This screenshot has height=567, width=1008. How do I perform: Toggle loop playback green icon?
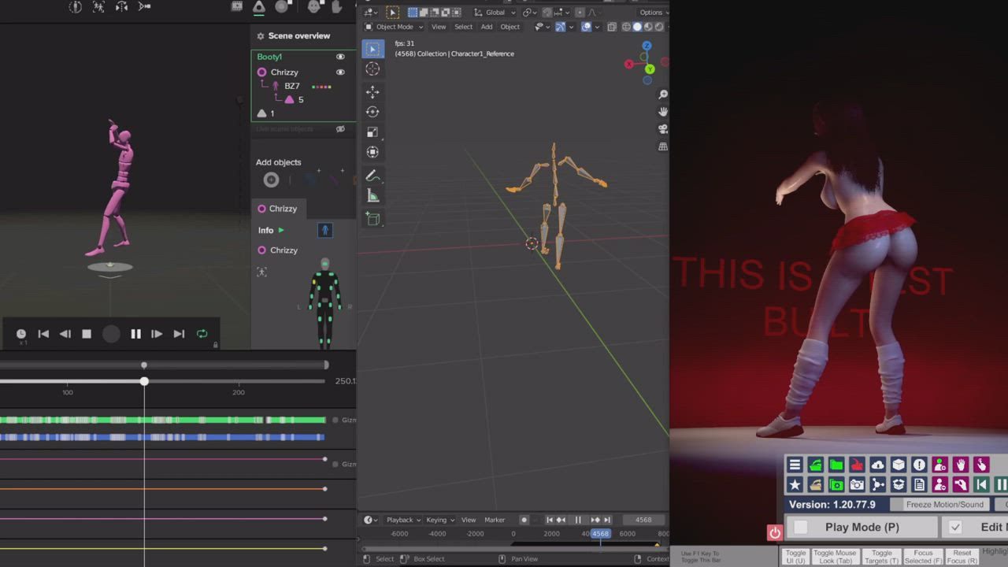pos(202,334)
